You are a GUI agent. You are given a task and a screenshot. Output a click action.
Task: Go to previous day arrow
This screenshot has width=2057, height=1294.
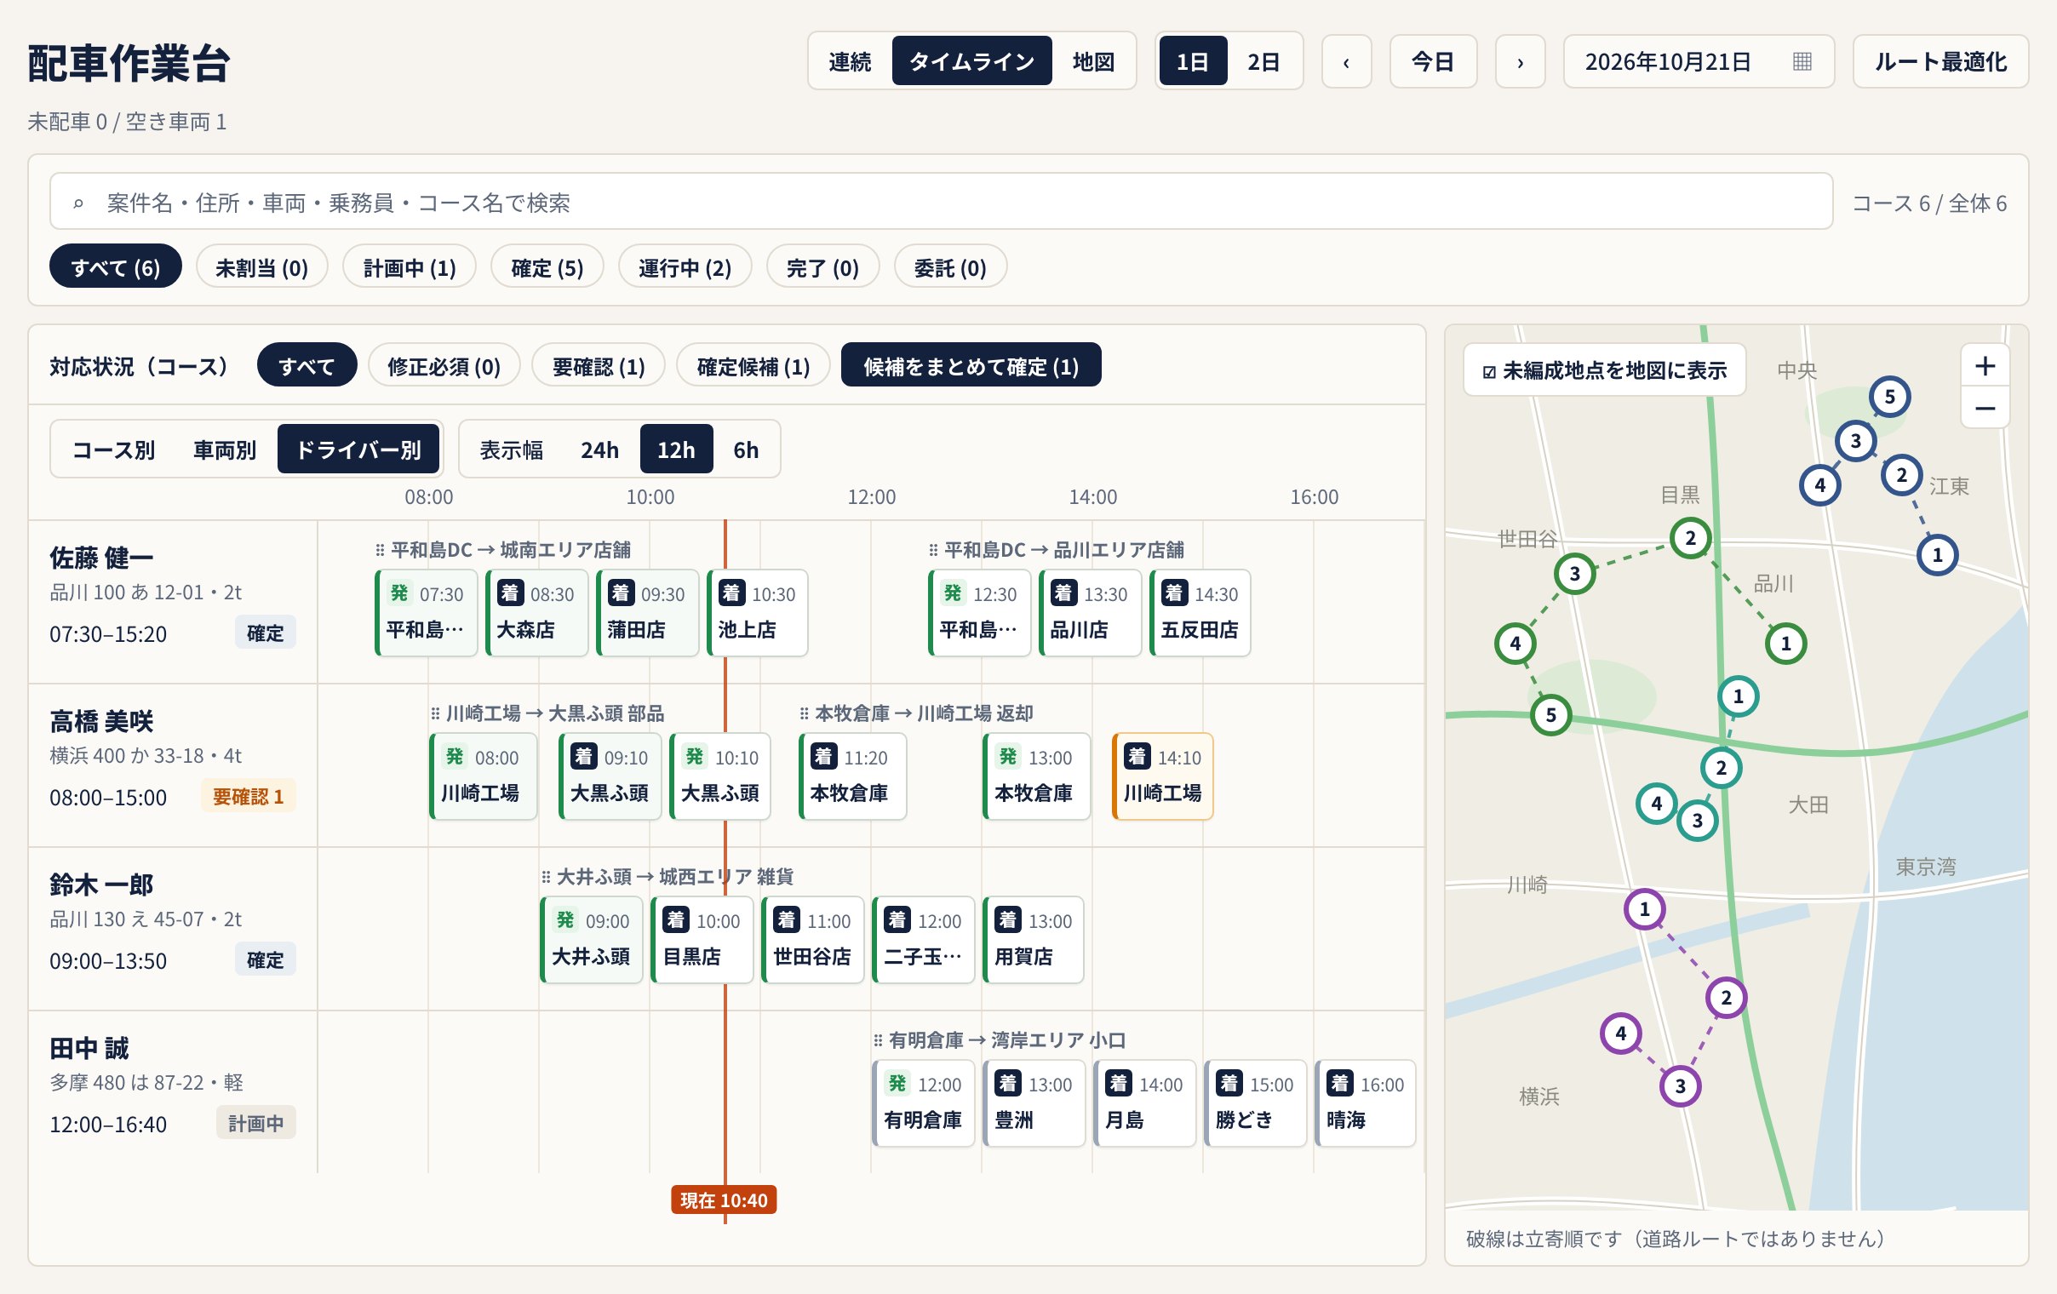pyautogui.click(x=1346, y=61)
